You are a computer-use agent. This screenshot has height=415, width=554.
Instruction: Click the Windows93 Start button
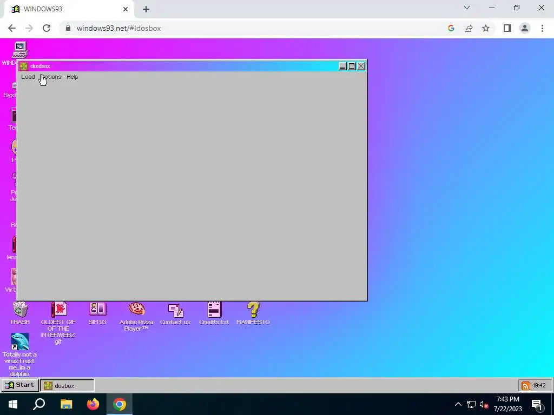click(20, 385)
